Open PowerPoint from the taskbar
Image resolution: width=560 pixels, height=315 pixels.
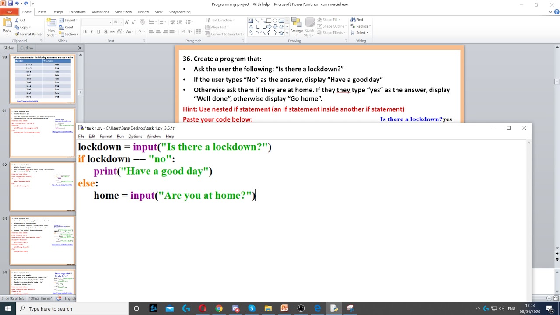tap(284, 308)
